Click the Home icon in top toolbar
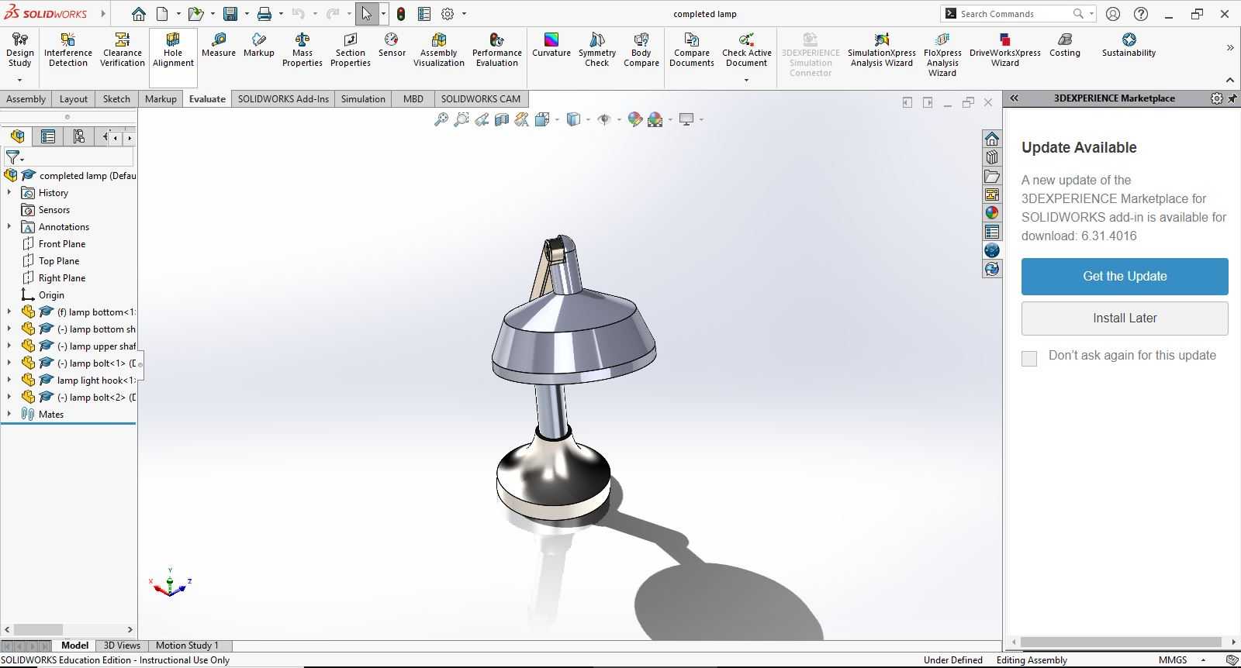The width and height of the screenshot is (1241, 668). point(138,14)
